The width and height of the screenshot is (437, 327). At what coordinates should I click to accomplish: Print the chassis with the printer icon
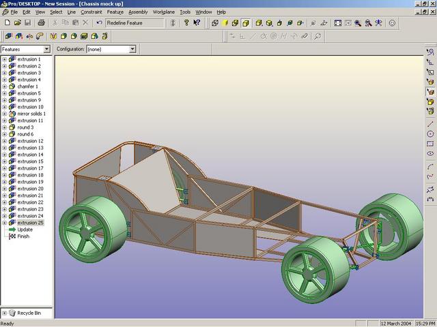pos(42,22)
